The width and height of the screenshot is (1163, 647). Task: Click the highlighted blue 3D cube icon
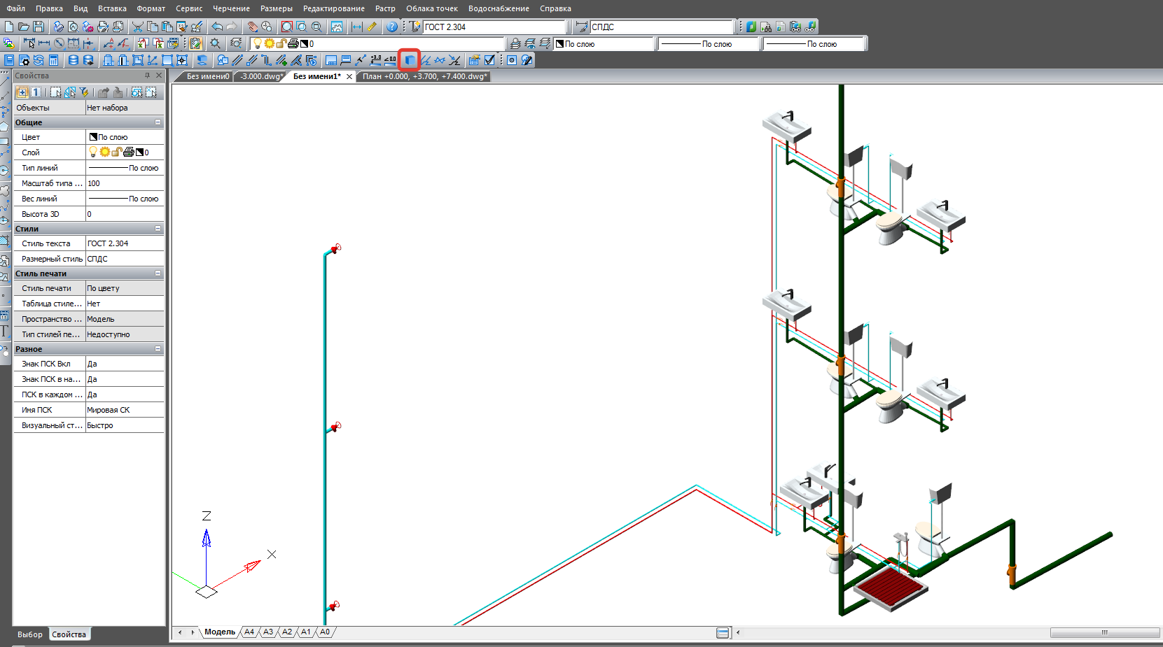[410, 60]
